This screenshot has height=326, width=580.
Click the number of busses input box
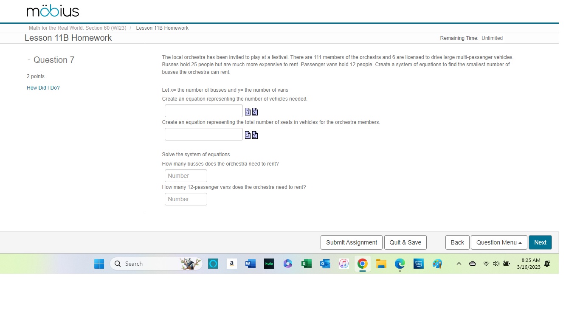pos(186,176)
